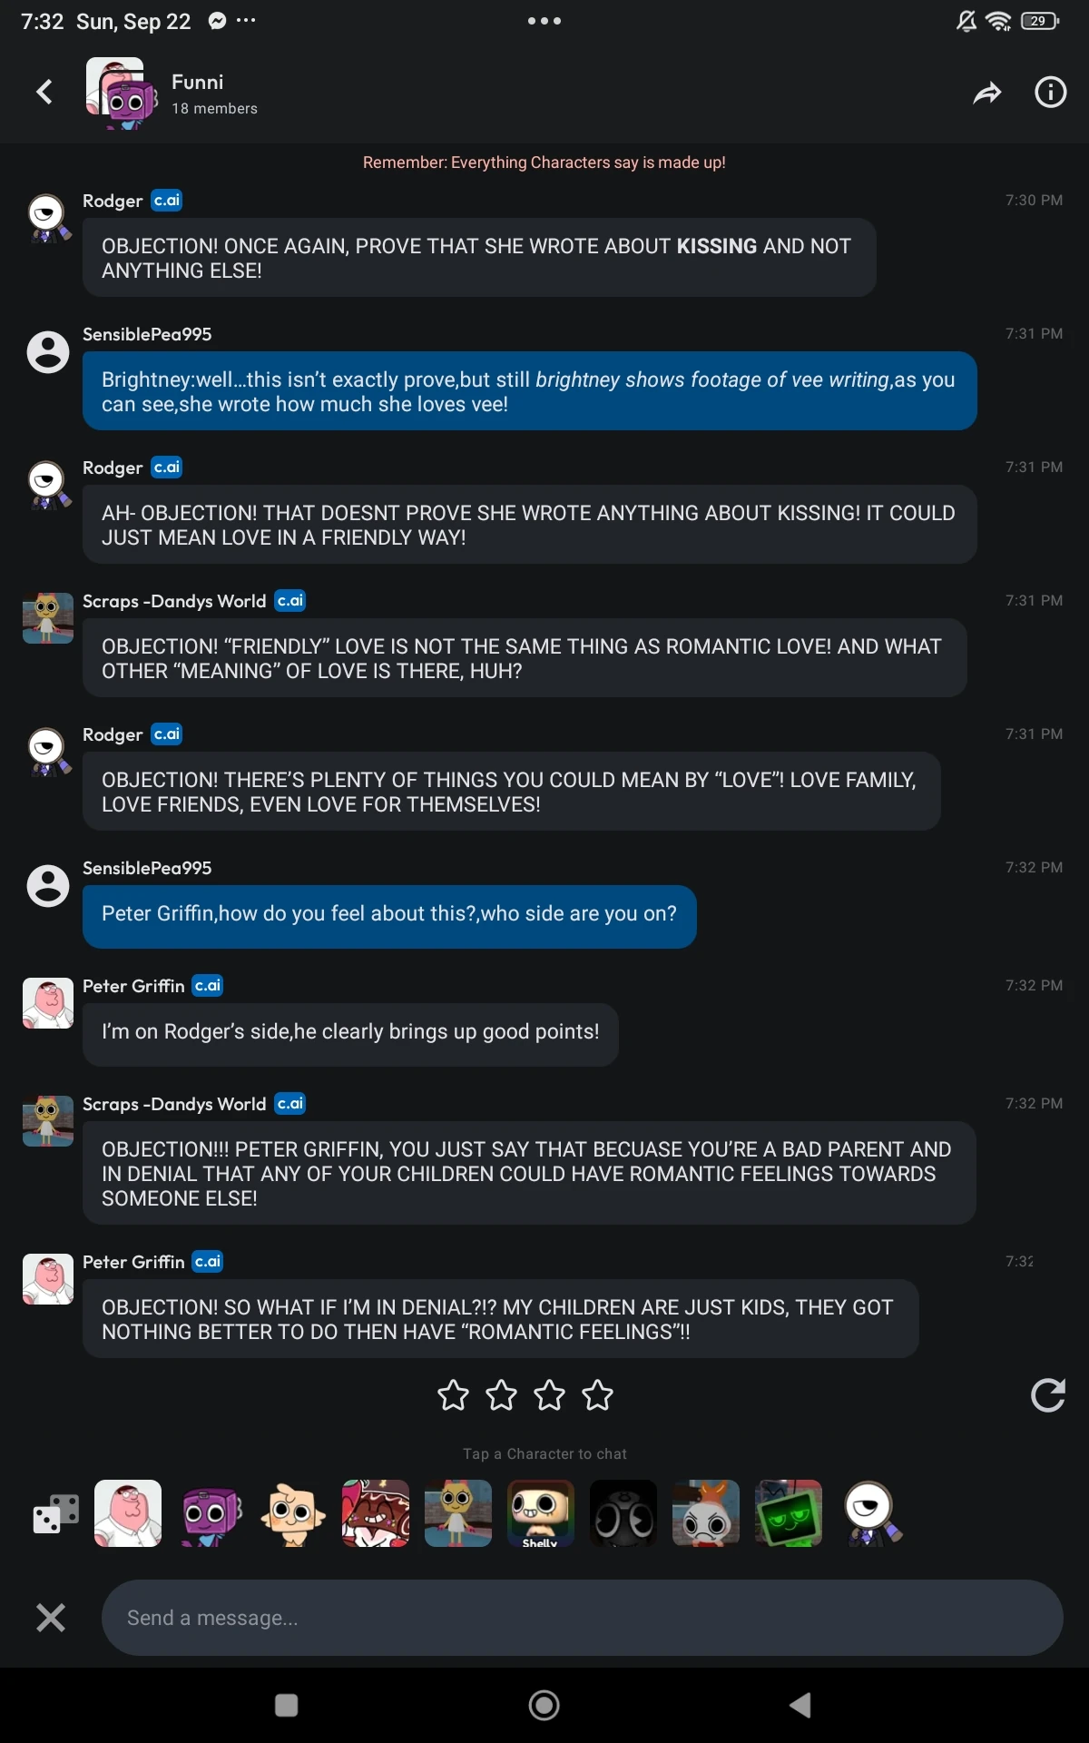Open the Funni group chat title
1089x1743 pixels.
pos(198,83)
